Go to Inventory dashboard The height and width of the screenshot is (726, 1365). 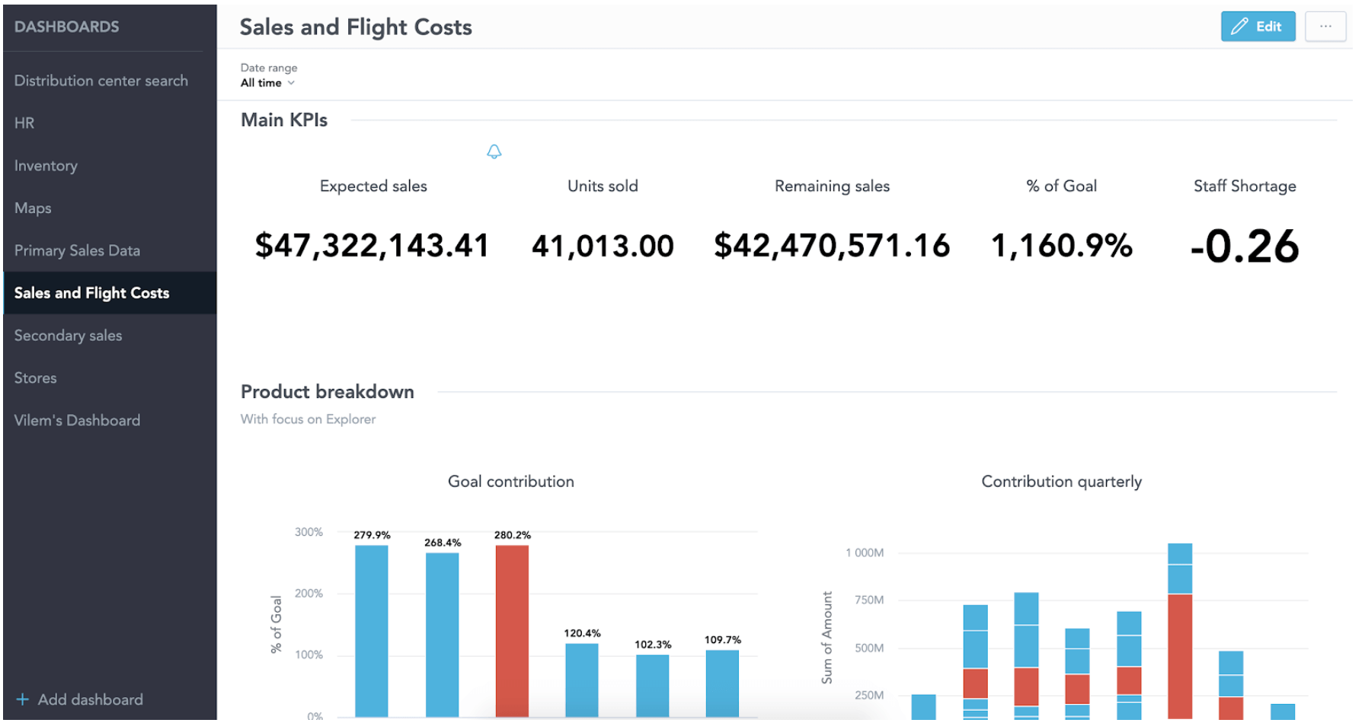point(46,166)
